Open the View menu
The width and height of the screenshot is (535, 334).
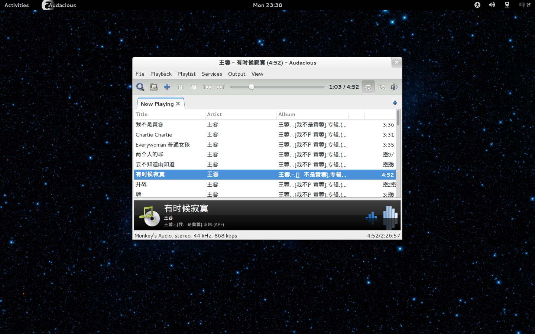coord(257,74)
